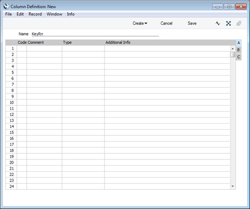Screen dimensions: 250x209
Task: Click the Cancel button
Action: 166,23
